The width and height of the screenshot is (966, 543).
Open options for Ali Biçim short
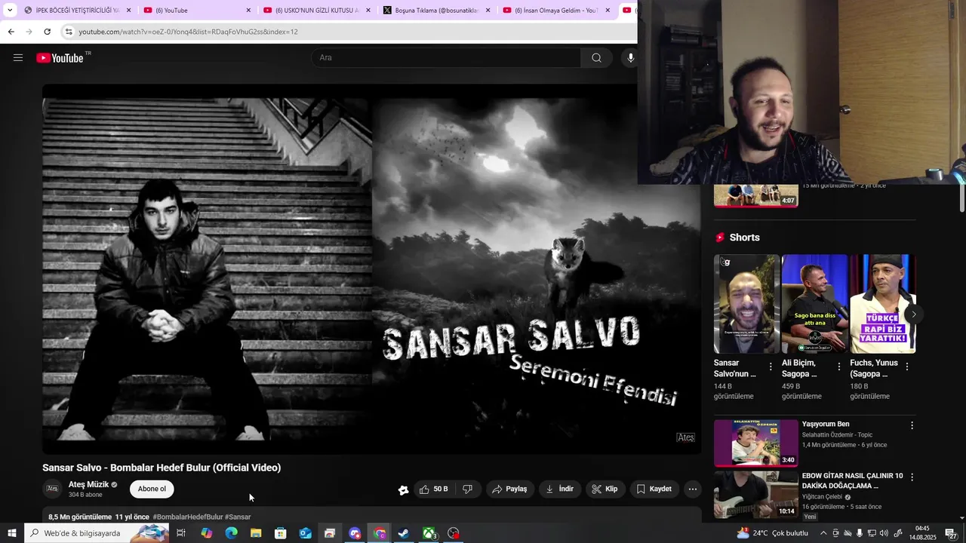pos(838,367)
